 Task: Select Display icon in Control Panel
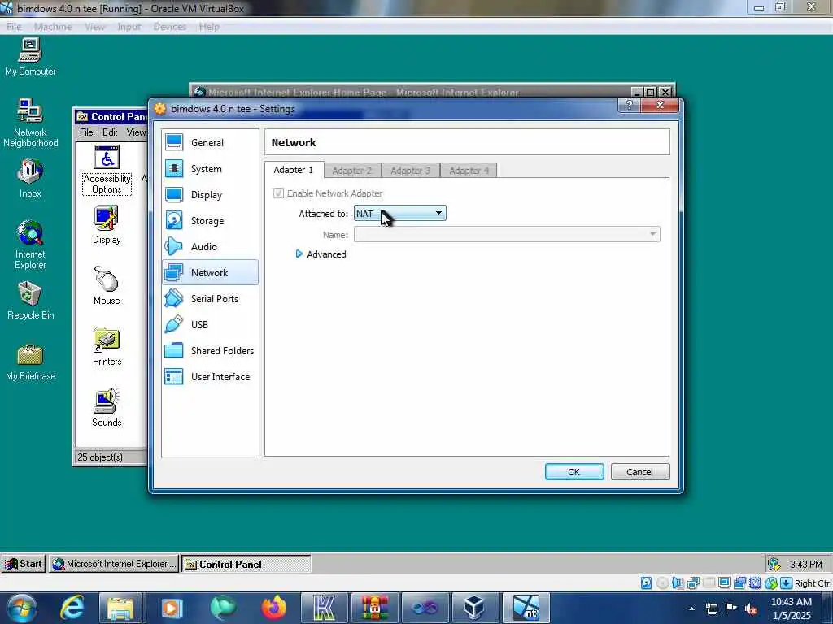pyautogui.click(x=107, y=226)
